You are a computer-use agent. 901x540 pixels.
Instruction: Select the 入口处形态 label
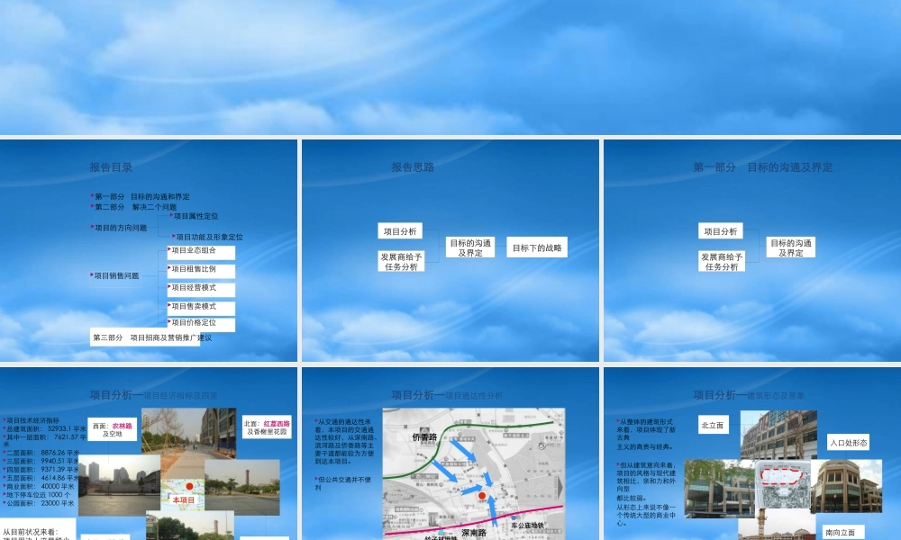[849, 442]
